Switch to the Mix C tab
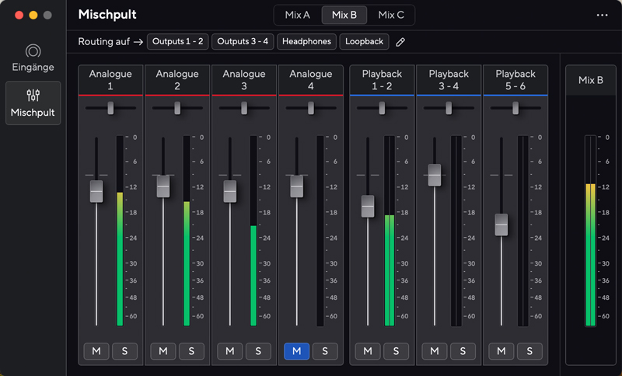Screen dimensions: 622x376 pos(391,15)
